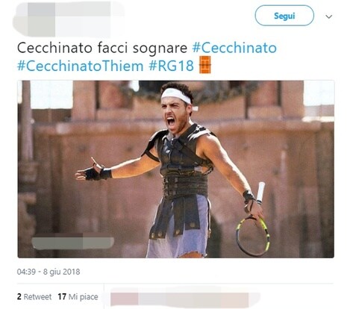This screenshot has height=309, width=353.
Task: Click the gladiator's gloved outstretched hand
Action: pos(93,172)
